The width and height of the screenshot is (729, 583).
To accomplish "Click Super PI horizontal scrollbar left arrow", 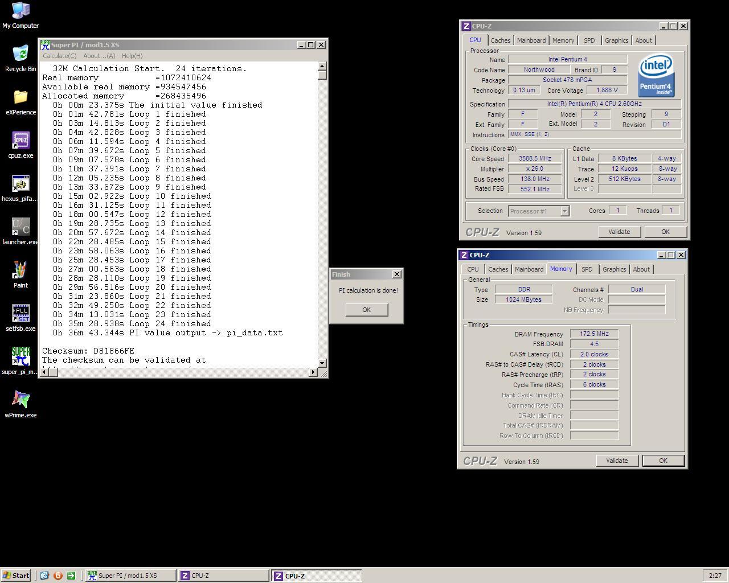I will (43, 372).
